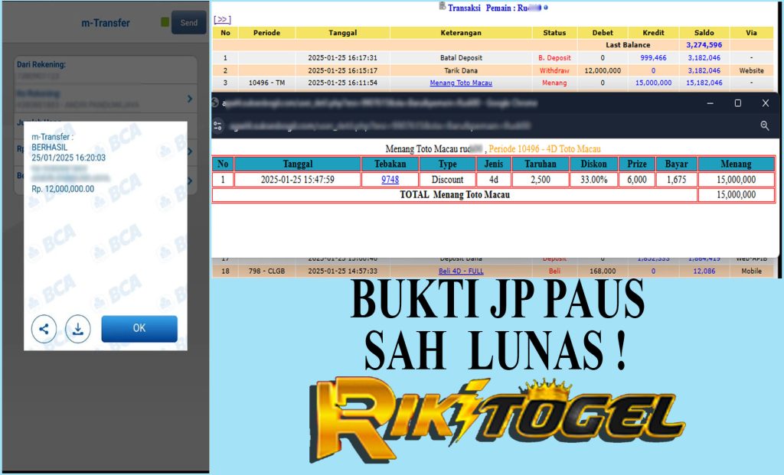Click the 1,675 Bayar cell

(677, 179)
